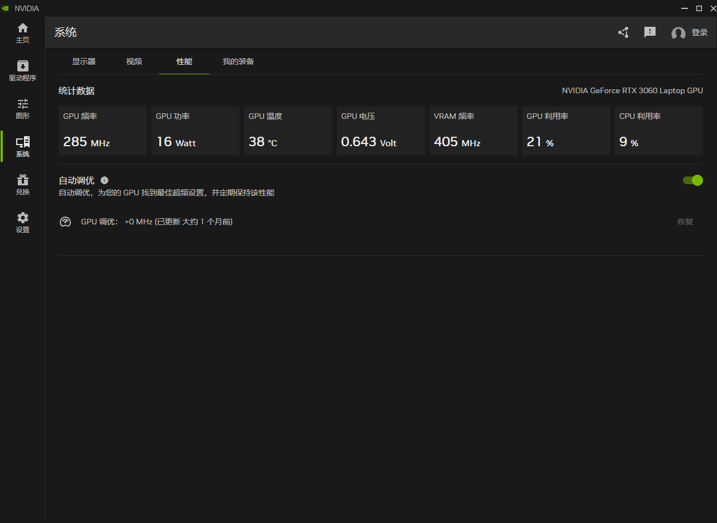Switch to the 显示器 tab
The height and width of the screenshot is (523, 717).
click(84, 61)
